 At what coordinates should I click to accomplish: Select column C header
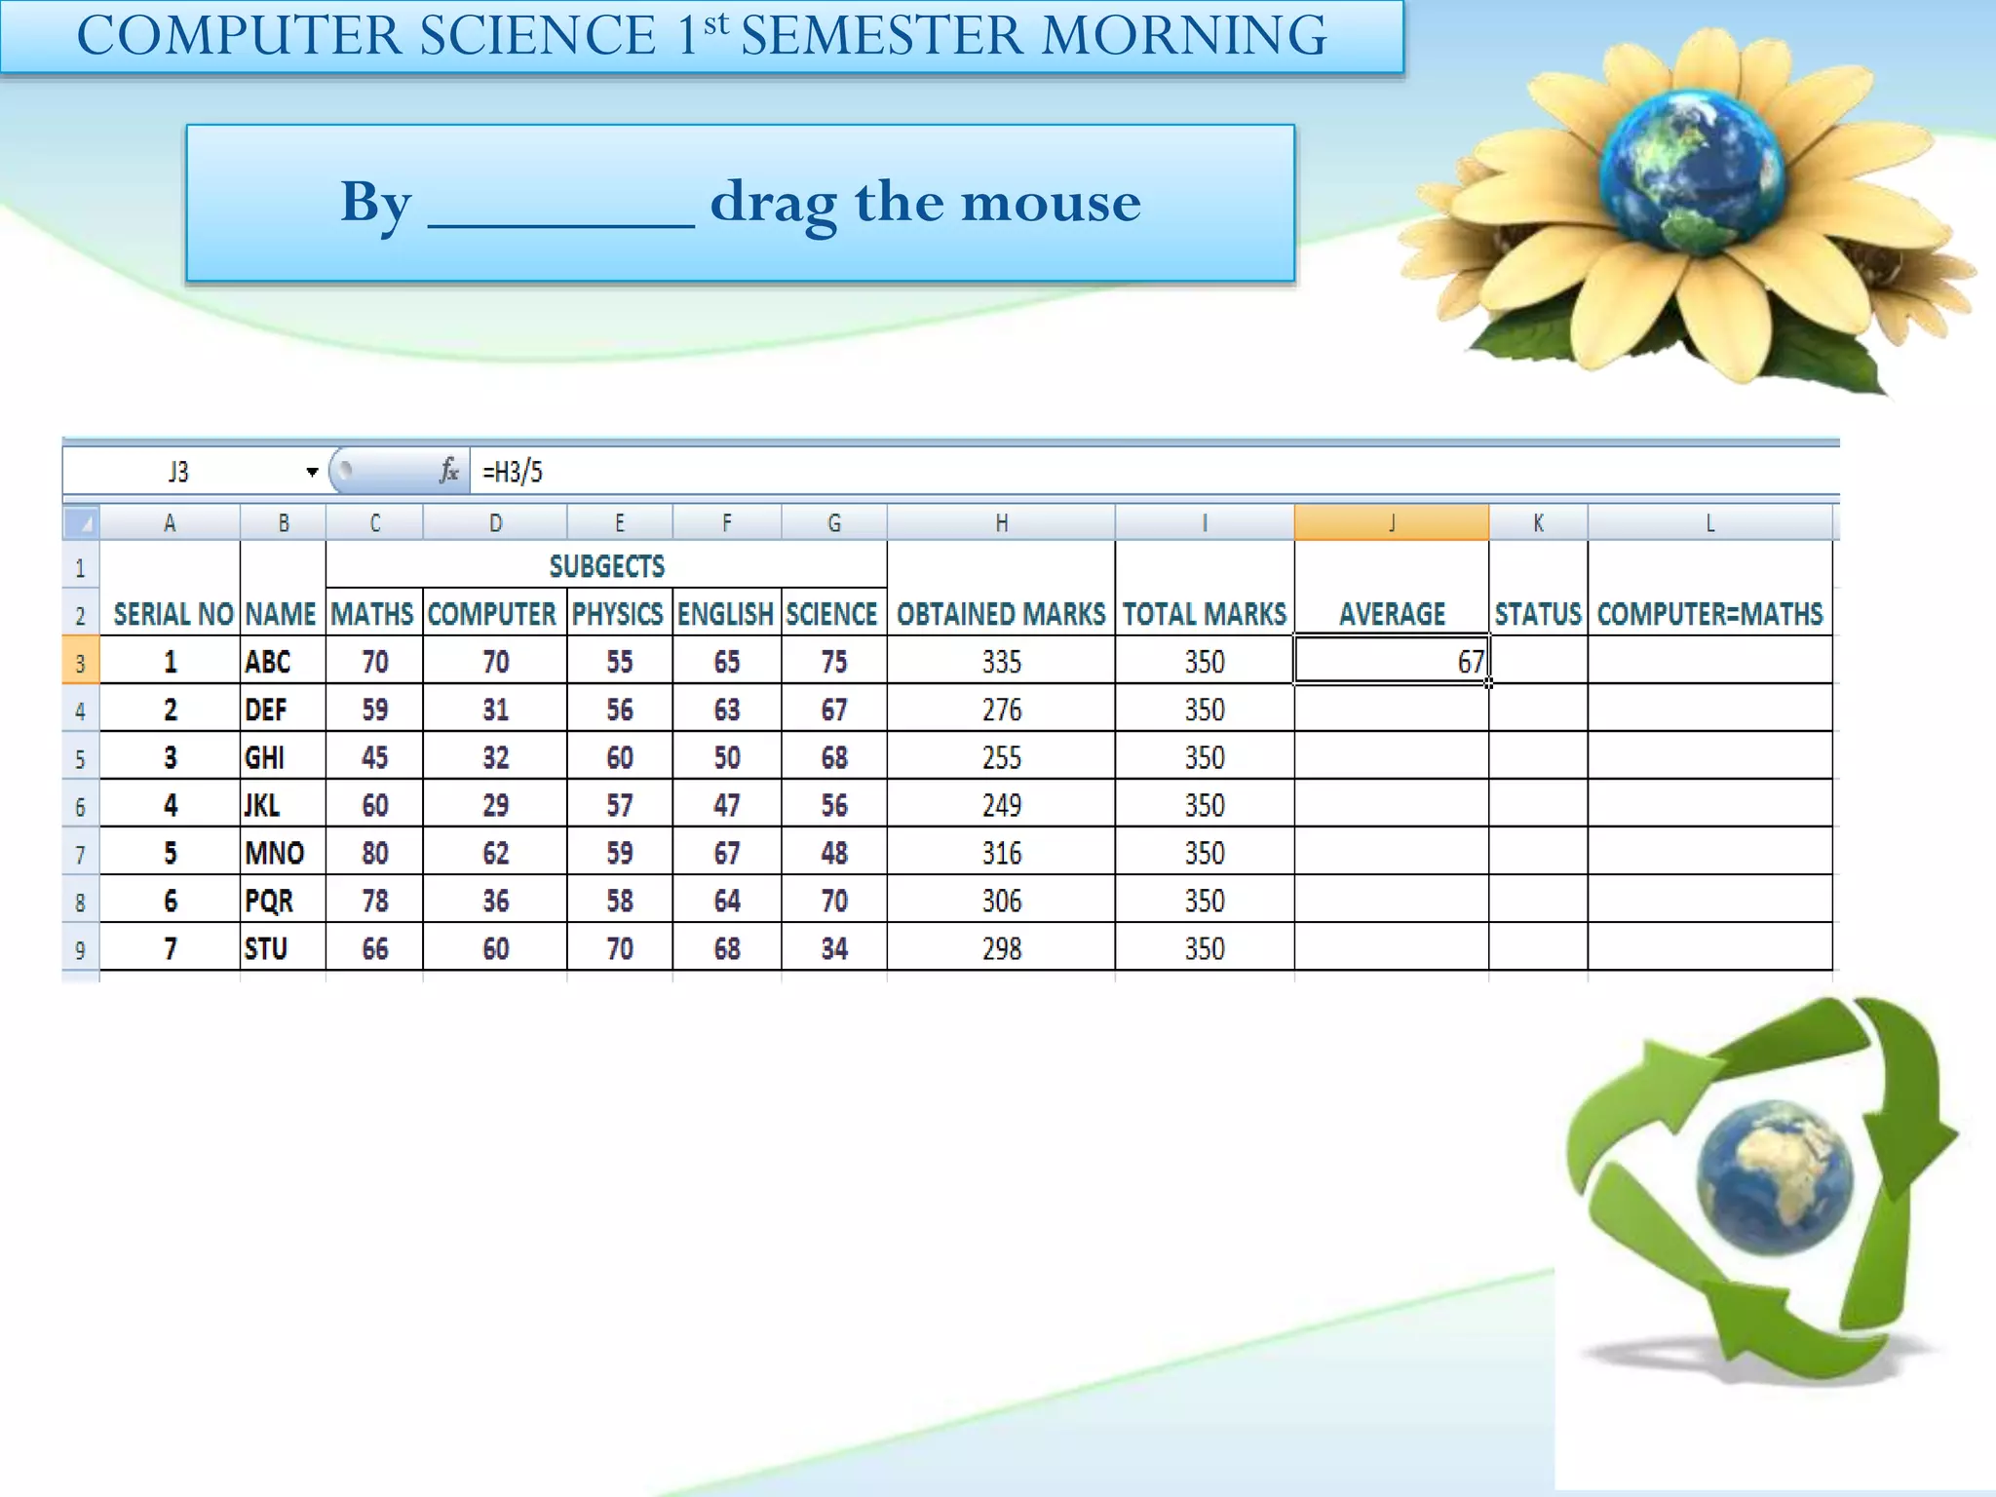[x=374, y=522]
